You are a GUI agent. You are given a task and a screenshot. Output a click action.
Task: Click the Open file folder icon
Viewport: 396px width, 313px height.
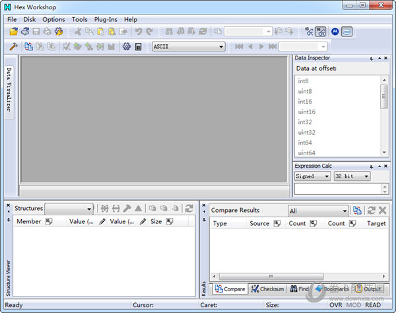pyautogui.click(x=13, y=32)
